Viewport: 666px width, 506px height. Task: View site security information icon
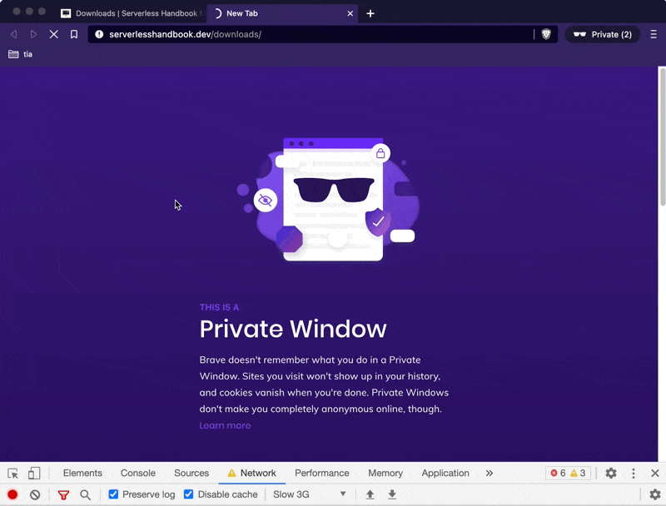point(99,34)
